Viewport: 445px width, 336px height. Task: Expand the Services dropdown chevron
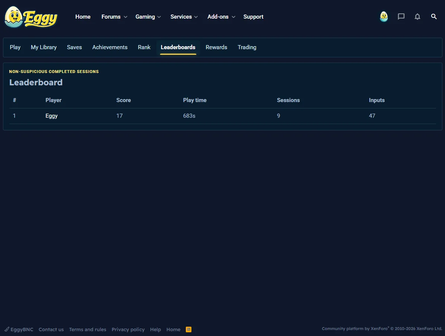(x=196, y=17)
